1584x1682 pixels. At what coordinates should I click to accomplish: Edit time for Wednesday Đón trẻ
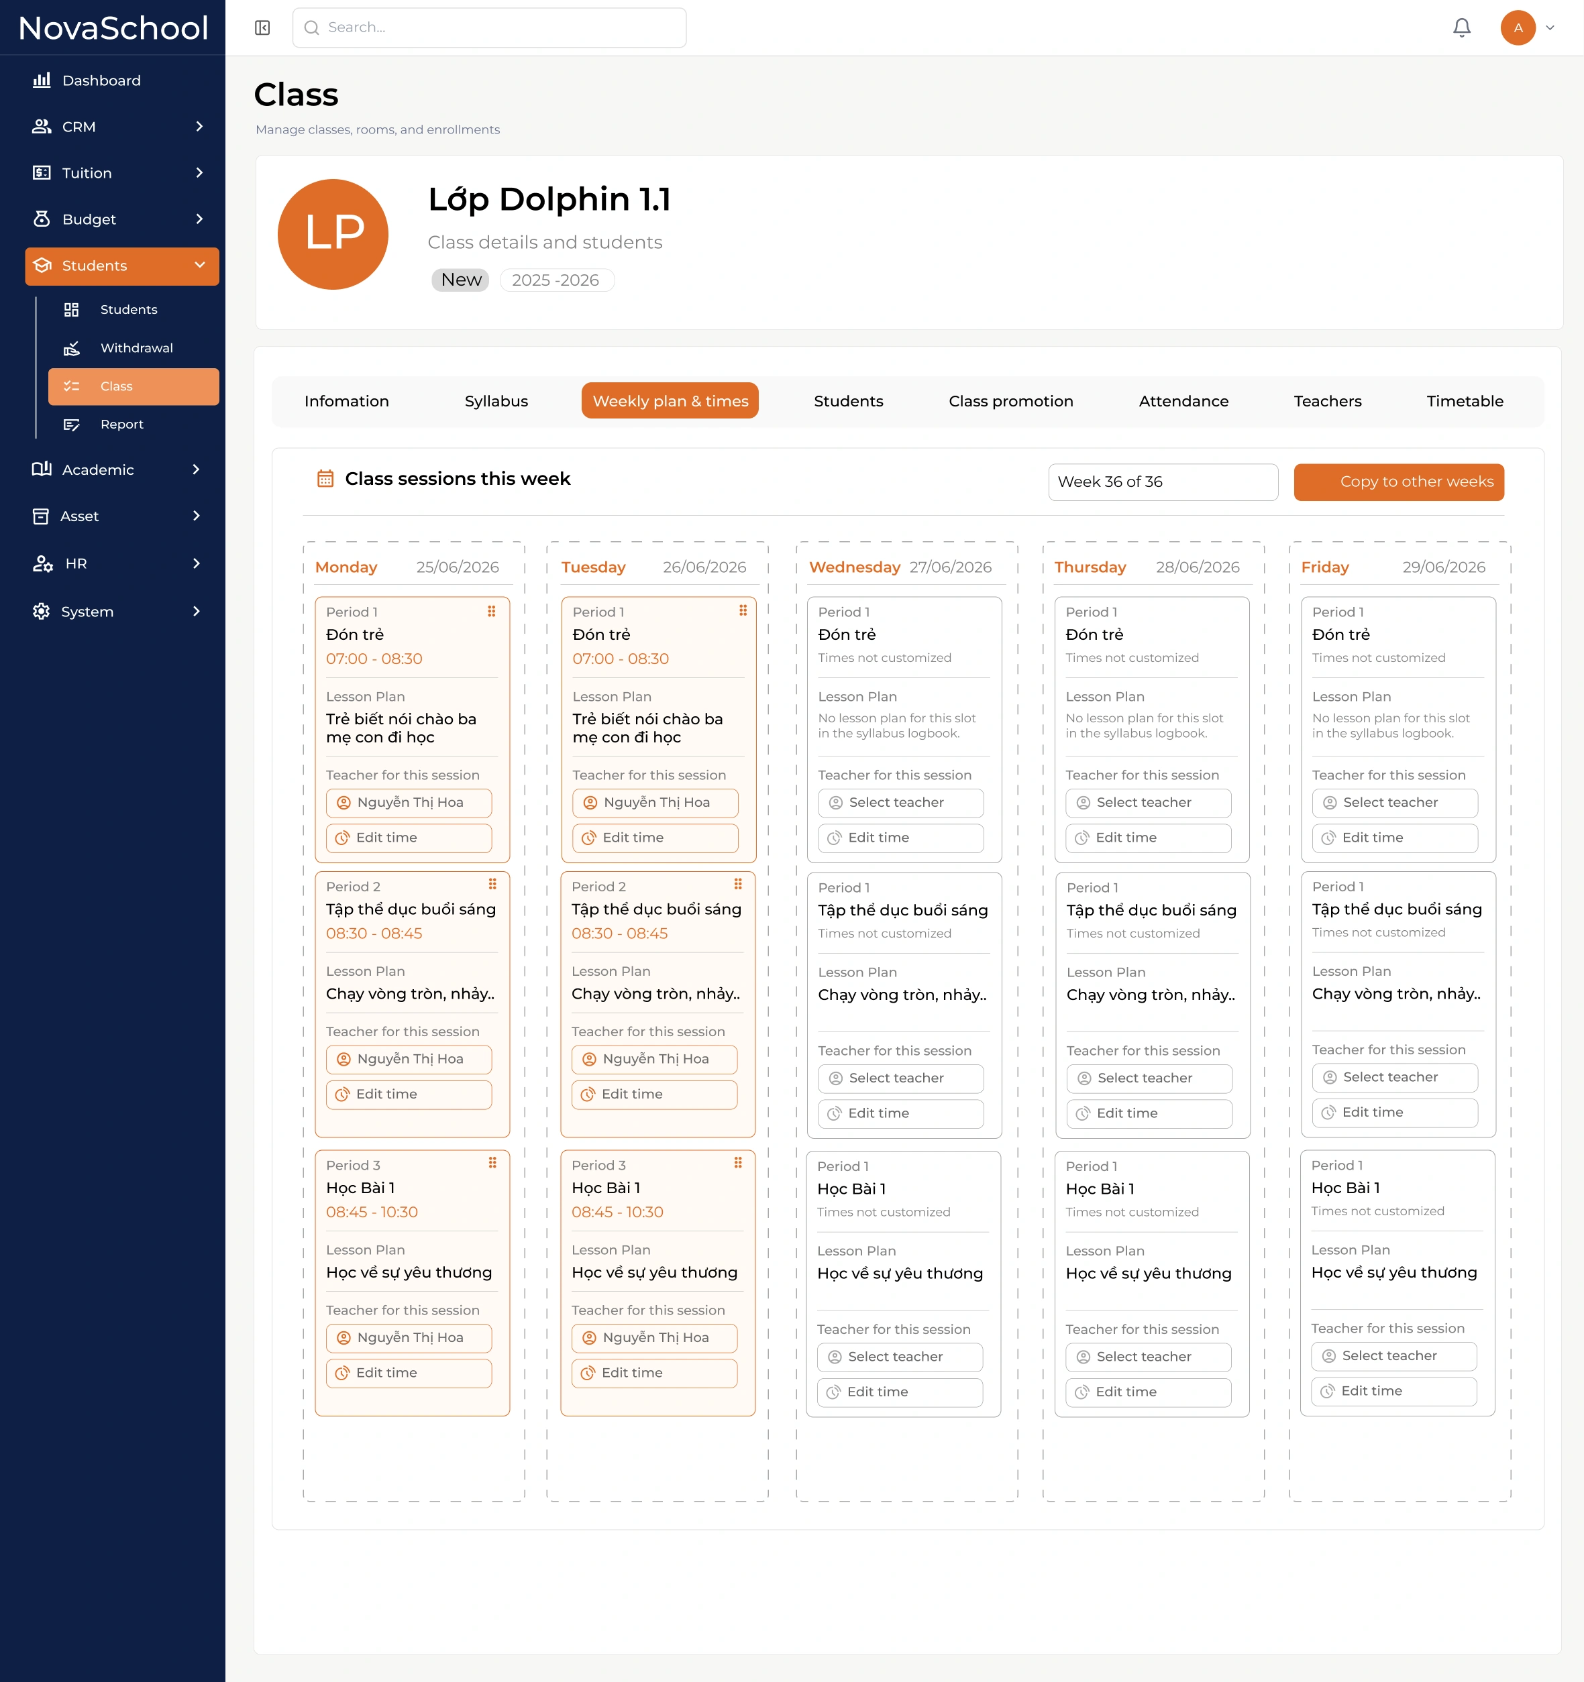(x=900, y=838)
